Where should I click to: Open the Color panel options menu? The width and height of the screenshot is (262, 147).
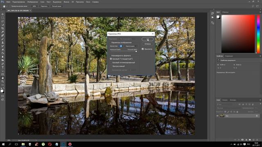(260, 12)
